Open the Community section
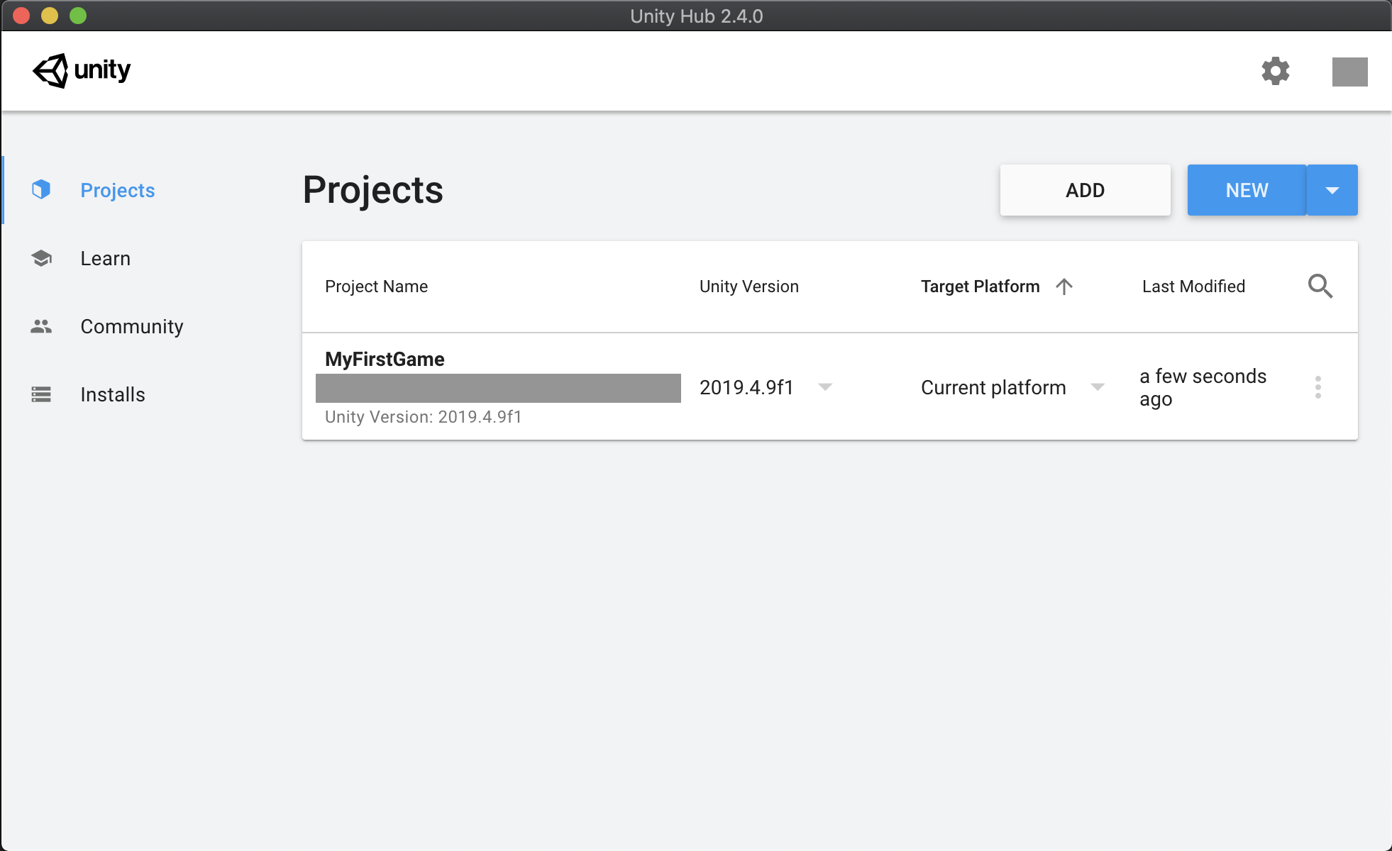This screenshot has height=851, width=1392. pyautogui.click(x=131, y=326)
